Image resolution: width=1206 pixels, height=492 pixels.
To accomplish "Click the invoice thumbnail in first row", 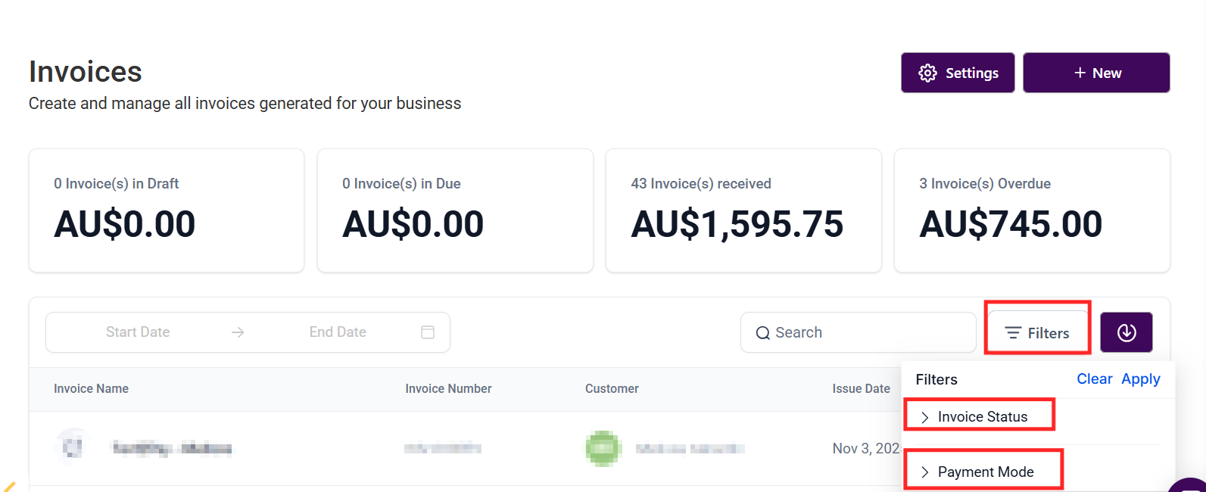I will [x=73, y=447].
